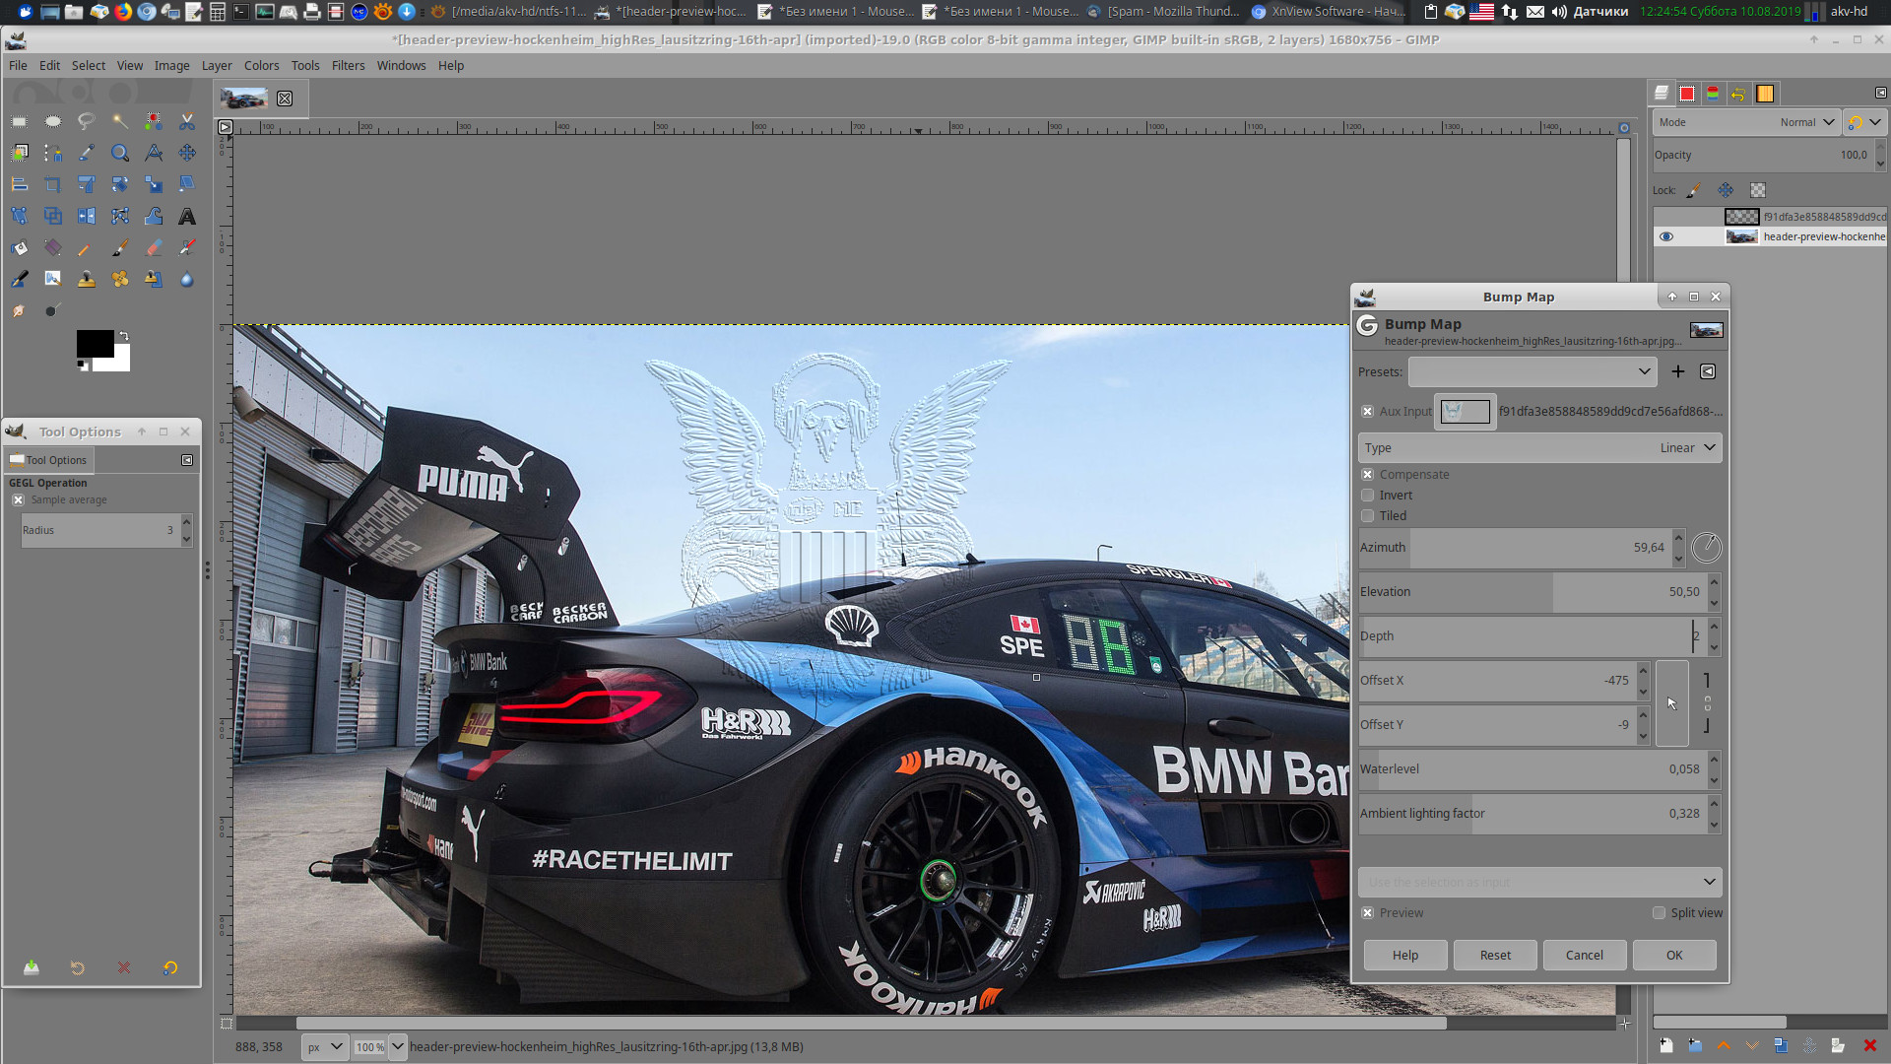Select the Fuzzy Select magic wand tool
The image size is (1891, 1064).
(120, 121)
